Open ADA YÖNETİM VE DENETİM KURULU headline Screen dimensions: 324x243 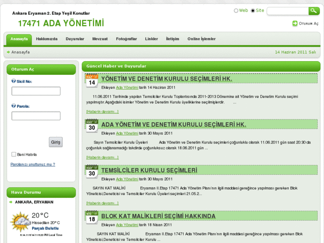click(174, 124)
